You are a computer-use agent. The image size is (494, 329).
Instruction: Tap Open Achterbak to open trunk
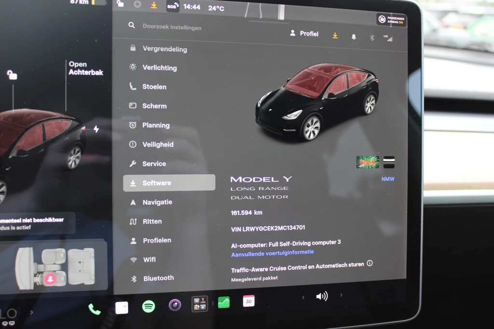(86, 68)
